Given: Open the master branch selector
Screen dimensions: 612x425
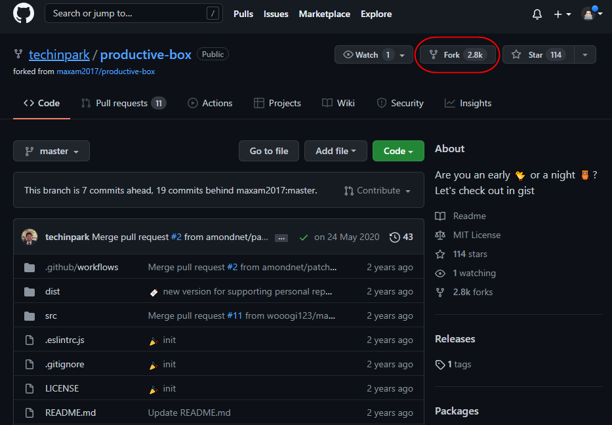Looking at the screenshot, I should [52, 151].
